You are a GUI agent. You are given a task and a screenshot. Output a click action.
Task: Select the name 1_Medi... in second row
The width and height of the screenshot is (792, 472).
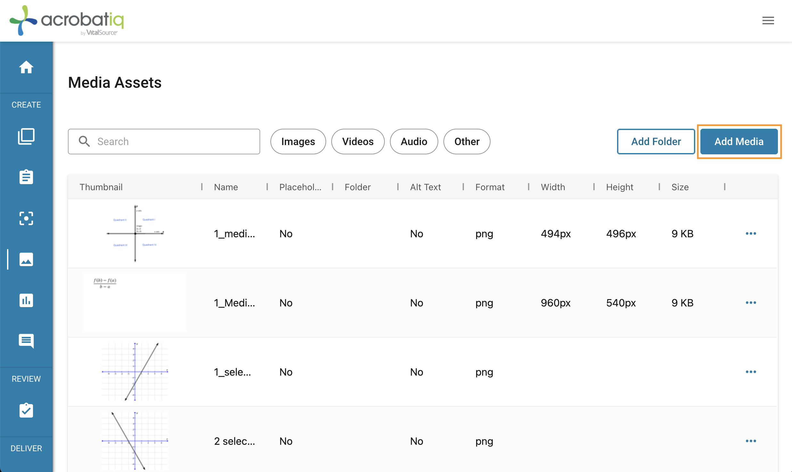click(235, 303)
